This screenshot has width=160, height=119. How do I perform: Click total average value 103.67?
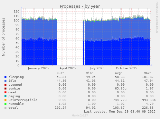119,108
